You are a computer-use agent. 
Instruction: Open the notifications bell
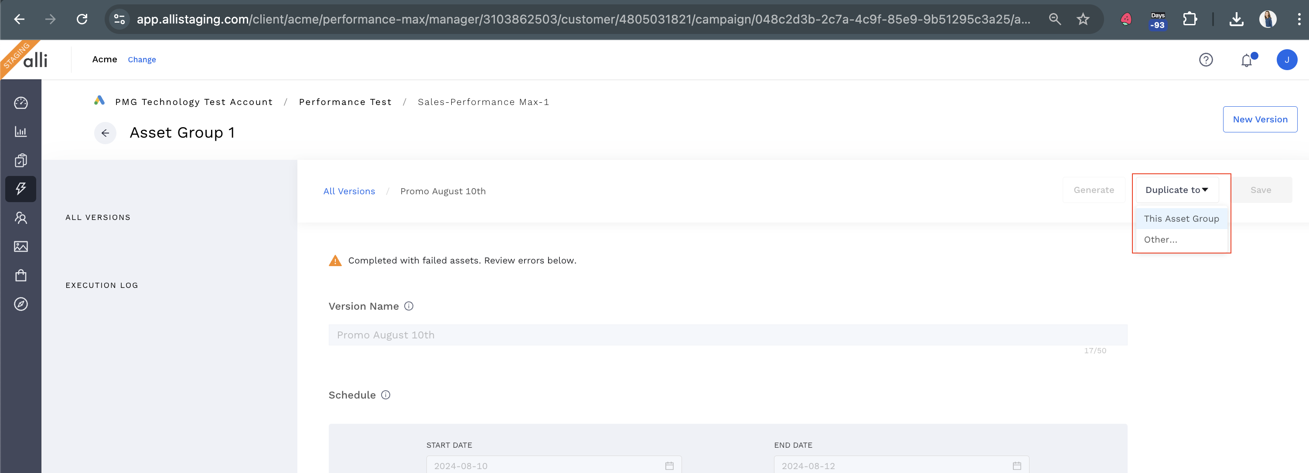pyautogui.click(x=1247, y=61)
